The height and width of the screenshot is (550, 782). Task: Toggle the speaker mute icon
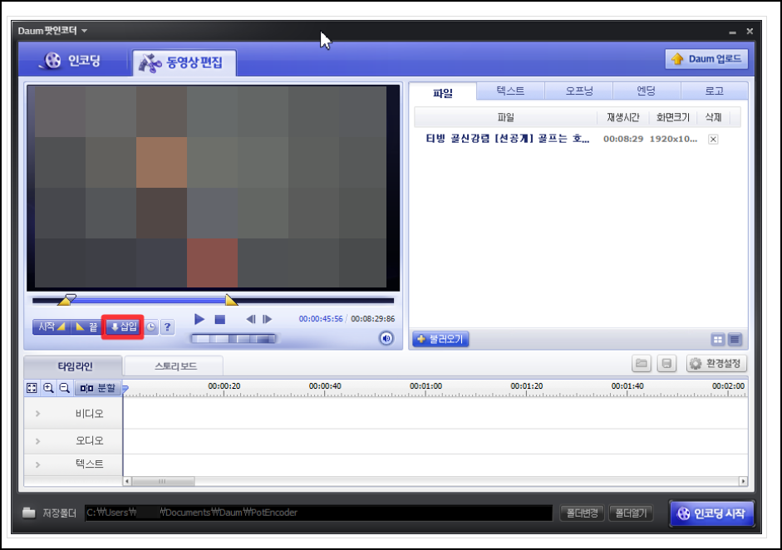coord(386,339)
